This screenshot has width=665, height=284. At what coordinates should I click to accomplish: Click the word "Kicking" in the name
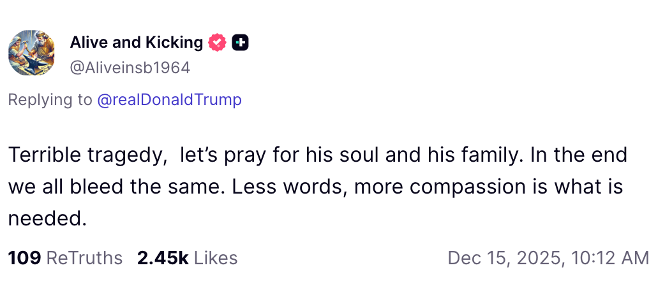point(173,43)
